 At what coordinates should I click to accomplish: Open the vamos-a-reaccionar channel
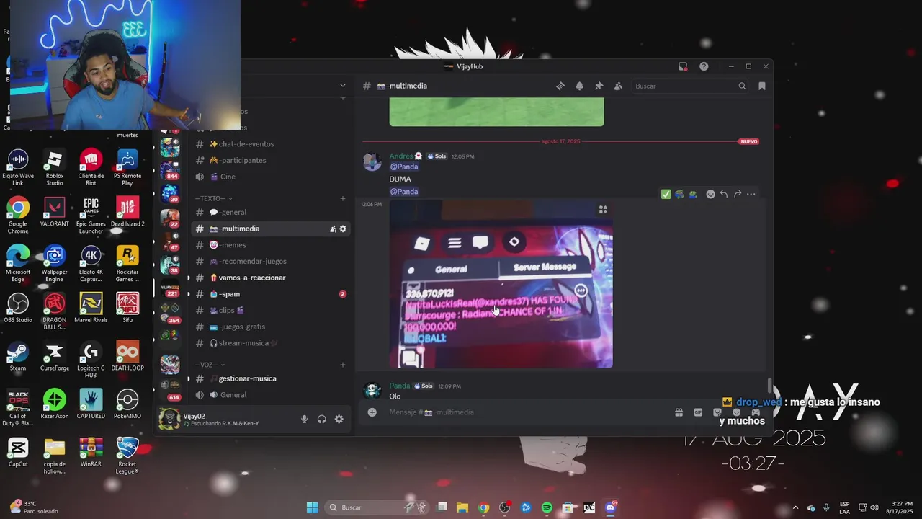tap(272, 278)
